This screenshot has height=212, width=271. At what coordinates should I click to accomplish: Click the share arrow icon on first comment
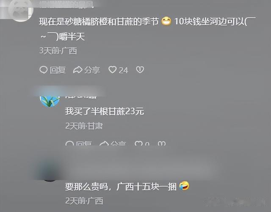(x=77, y=70)
